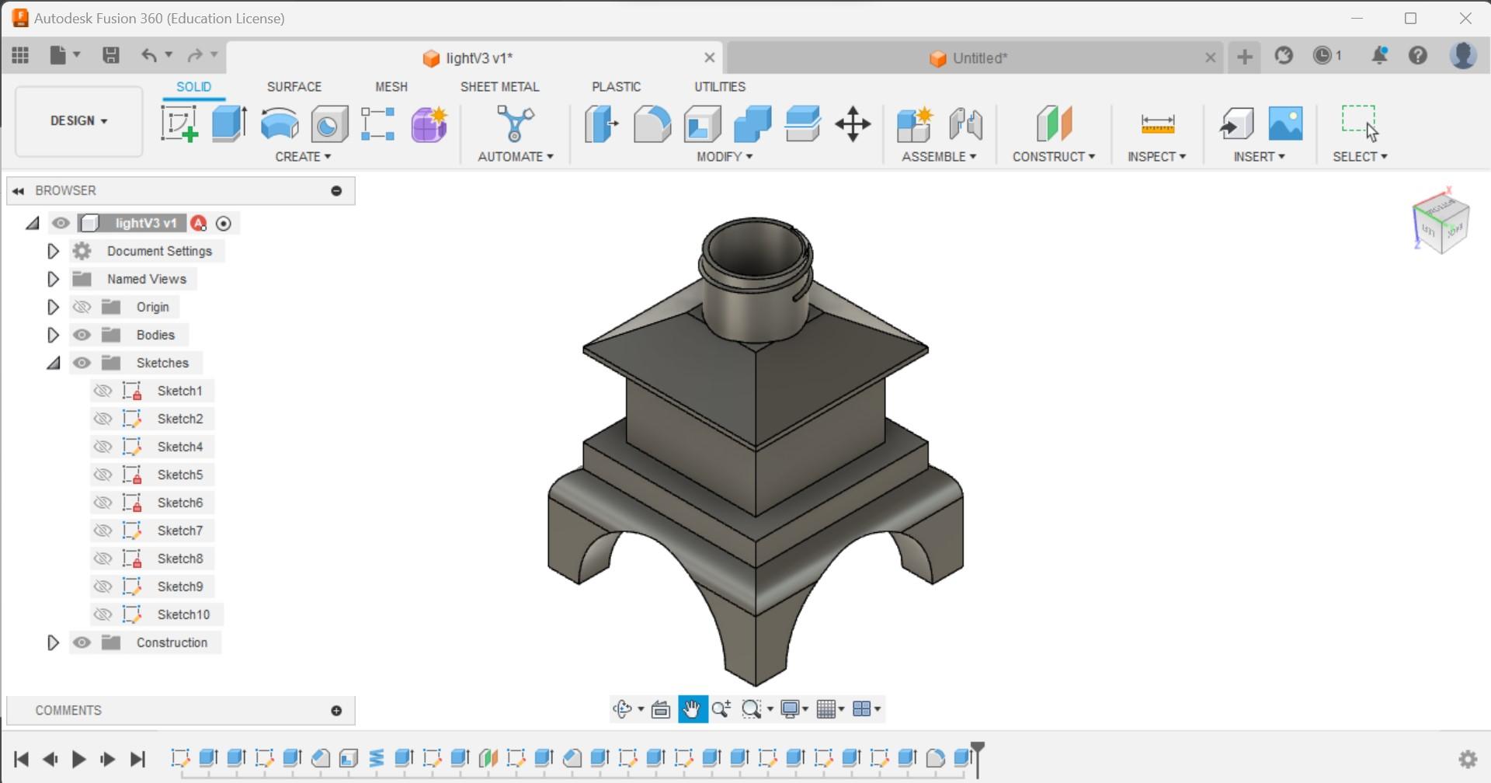Activate the lightV3 v1 component radio button

point(223,224)
